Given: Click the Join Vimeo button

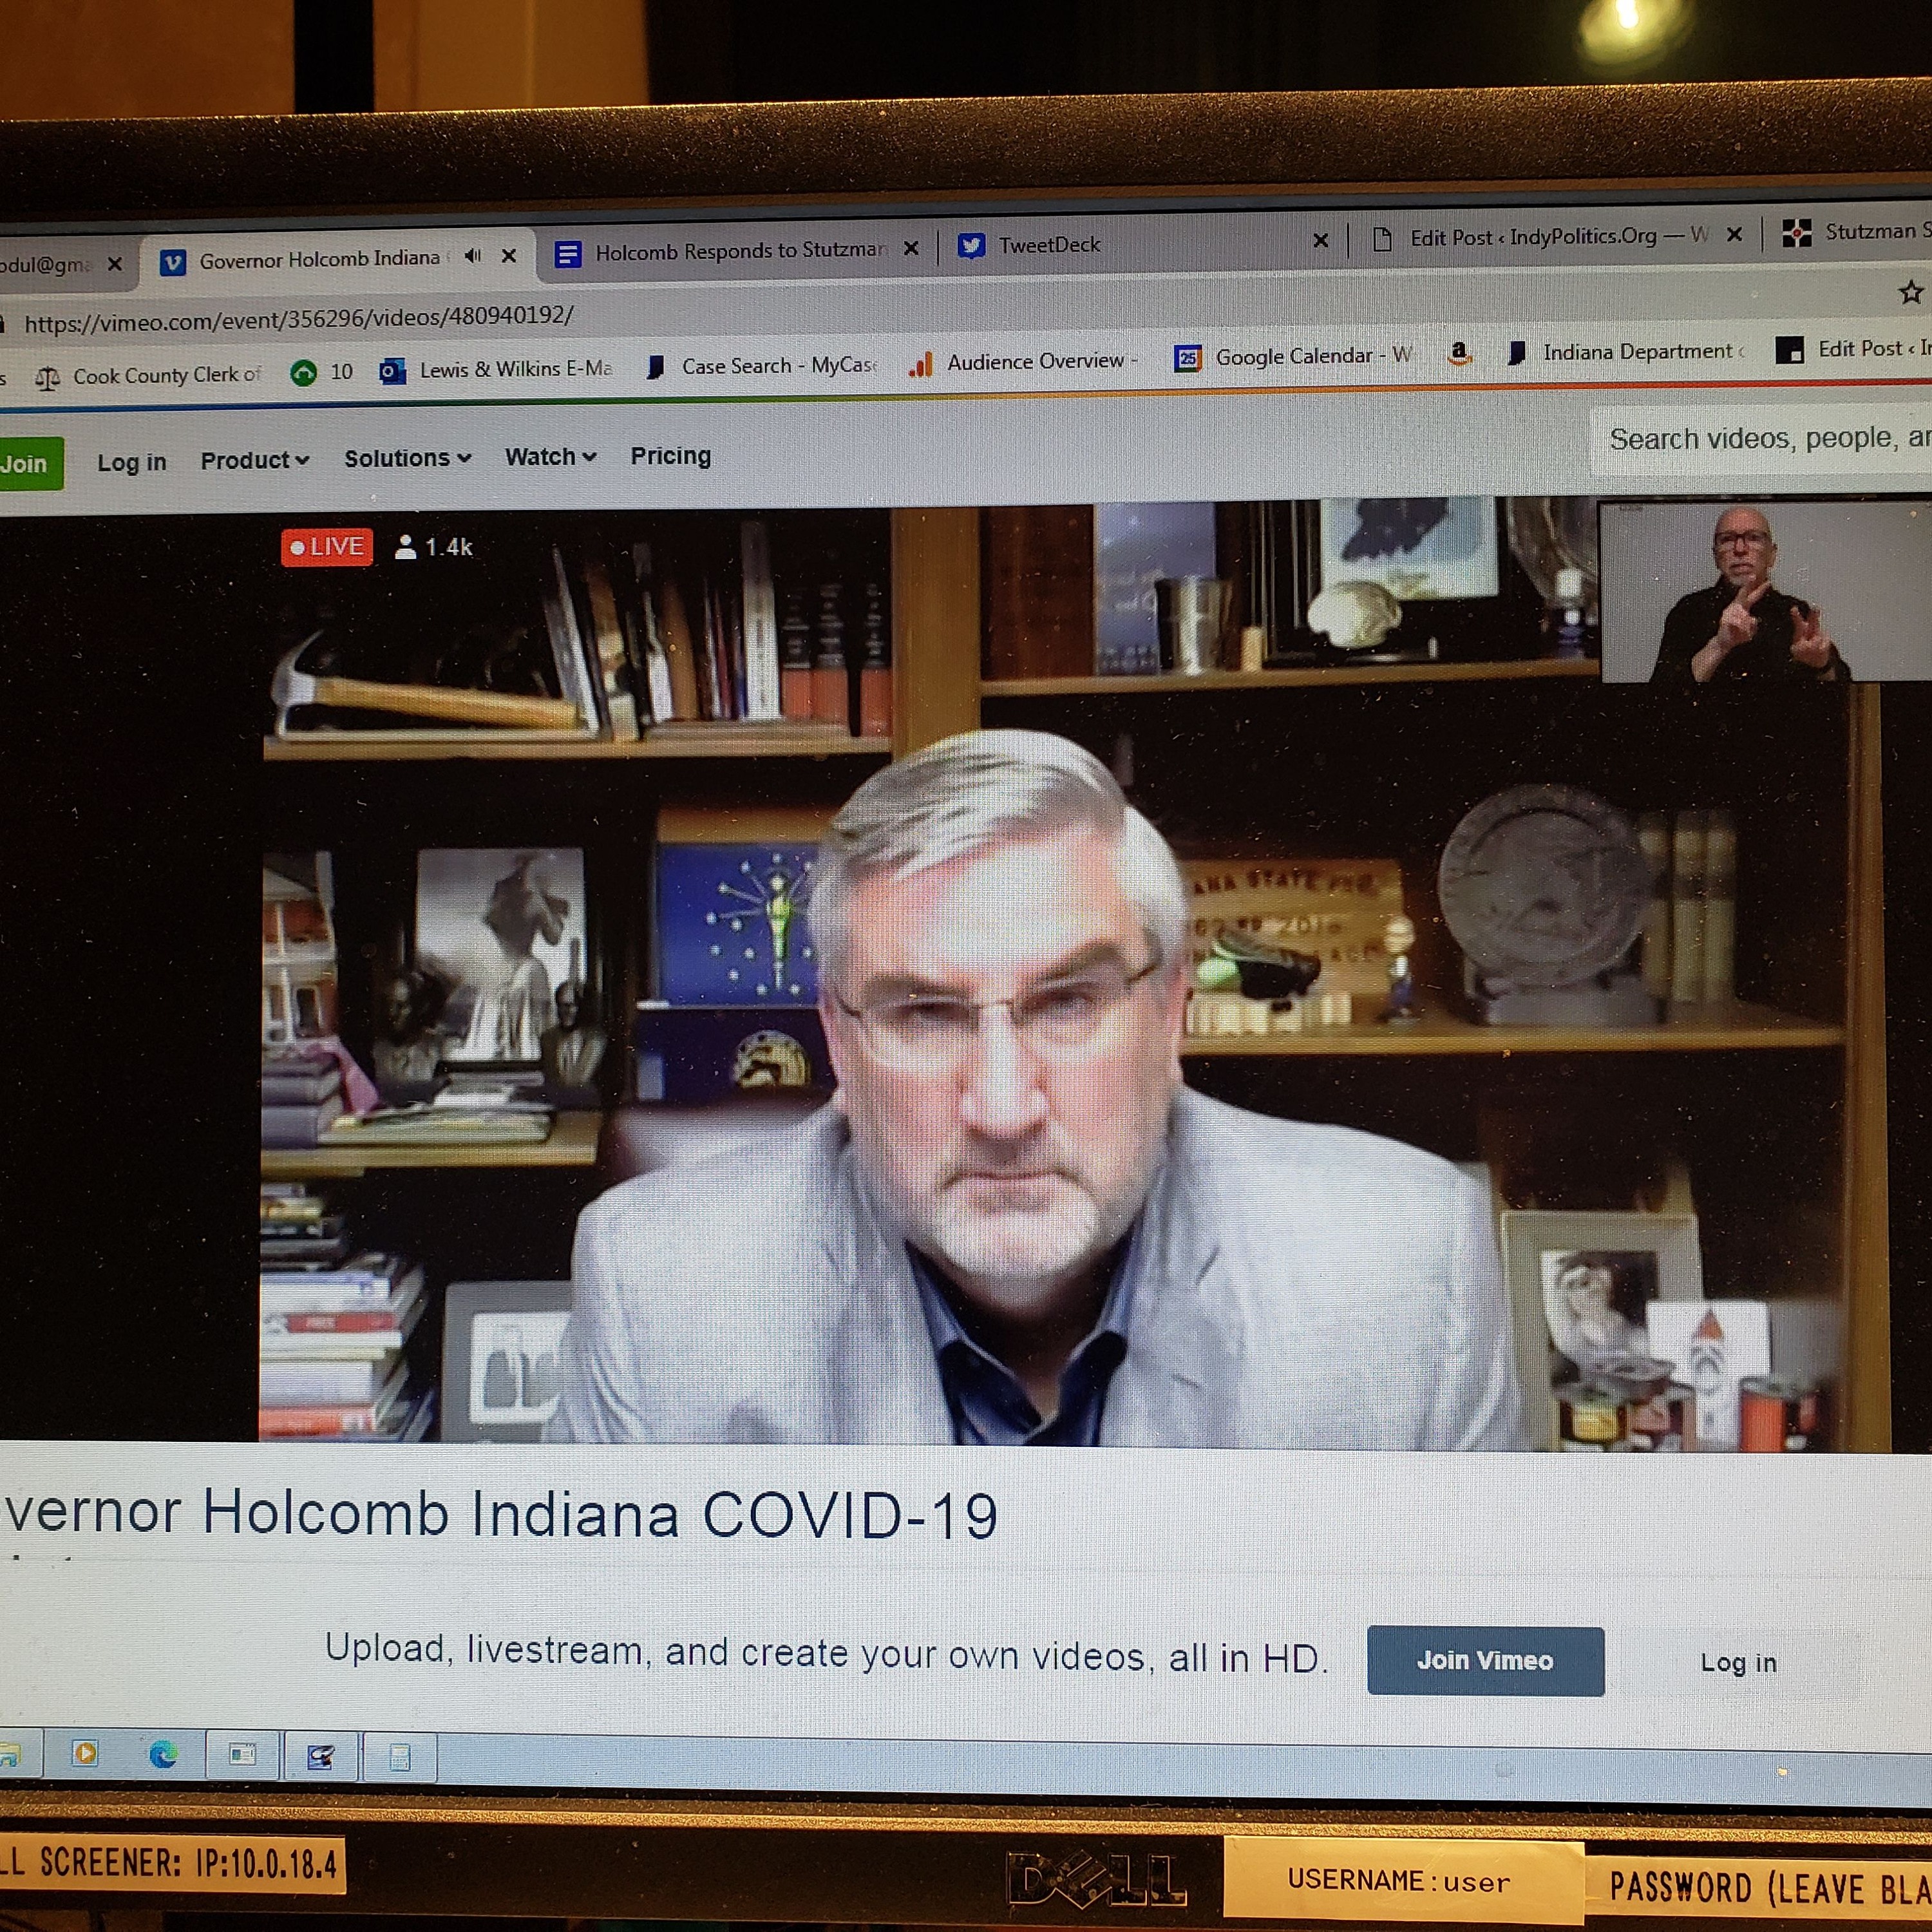Looking at the screenshot, I should coord(1484,1660).
